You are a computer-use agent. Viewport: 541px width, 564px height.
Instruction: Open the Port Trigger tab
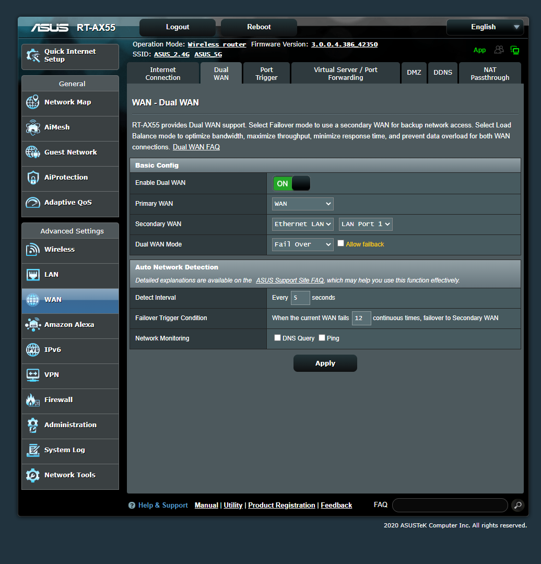coord(266,74)
